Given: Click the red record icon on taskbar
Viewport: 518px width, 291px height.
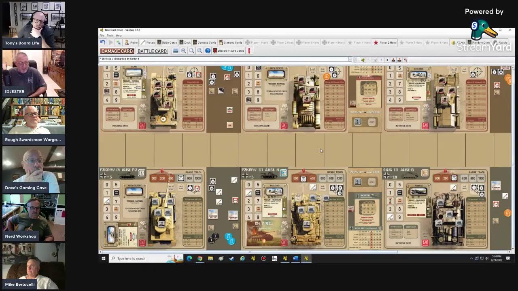Looking at the screenshot, I should pos(263,258).
